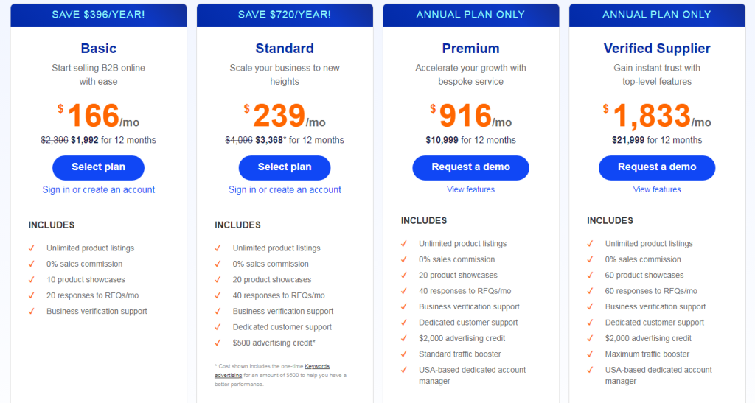This screenshot has width=755, height=403.
Task: Click checkmark beside Standard traffic booster
Action: tap(404, 354)
